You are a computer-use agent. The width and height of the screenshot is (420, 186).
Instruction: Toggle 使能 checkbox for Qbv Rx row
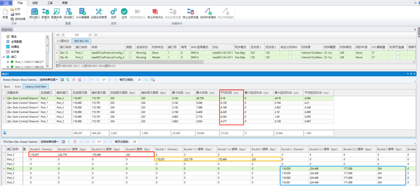tap(130, 57)
